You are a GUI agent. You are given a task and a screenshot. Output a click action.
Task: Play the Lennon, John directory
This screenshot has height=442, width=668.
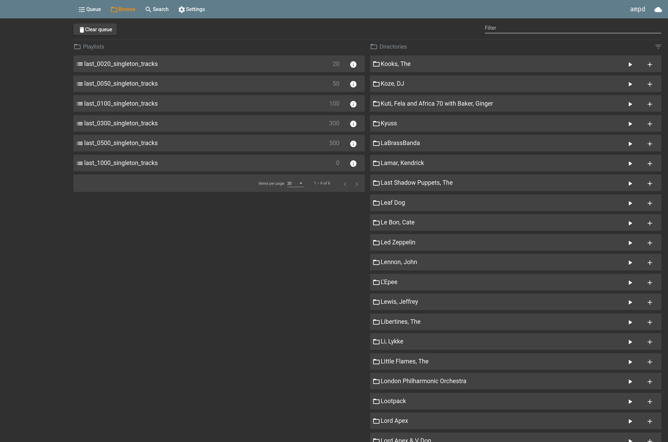(x=630, y=263)
